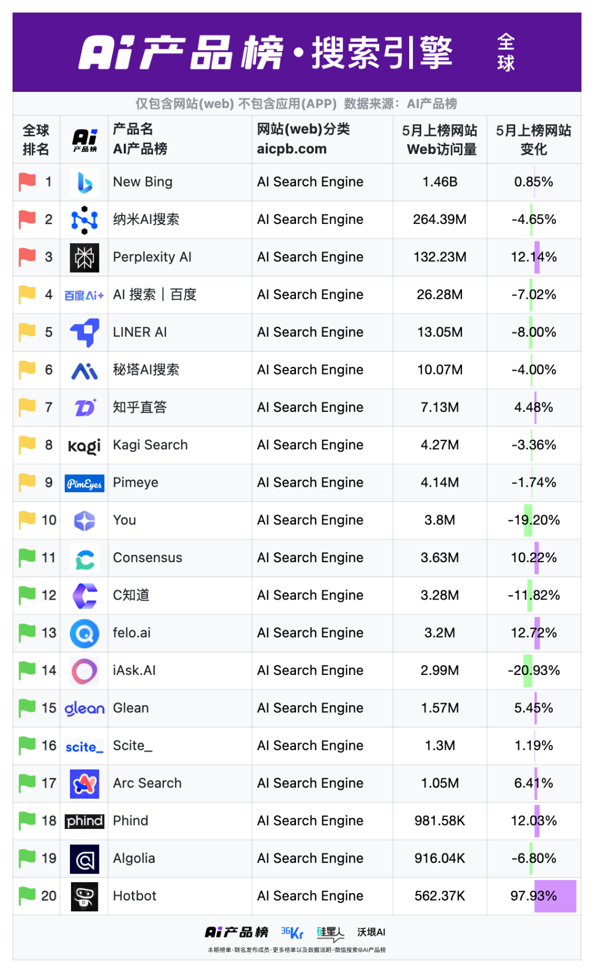The width and height of the screenshot is (594, 973).
Task: Click the Hotbot robot logo icon
Action: [85, 897]
